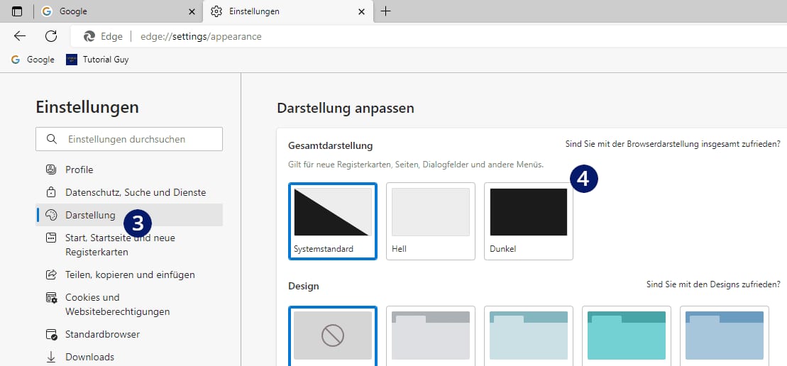
Task: Reload the page with refresh icon
Action: point(50,36)
